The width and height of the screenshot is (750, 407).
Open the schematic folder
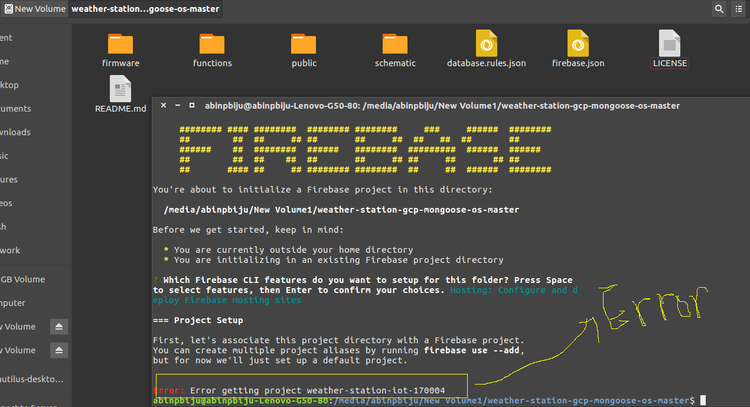395,44
